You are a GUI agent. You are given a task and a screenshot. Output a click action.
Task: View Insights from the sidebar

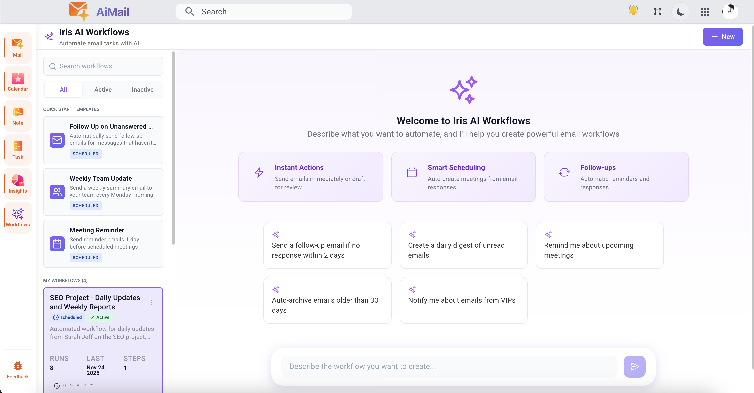[x=17, y=184]
